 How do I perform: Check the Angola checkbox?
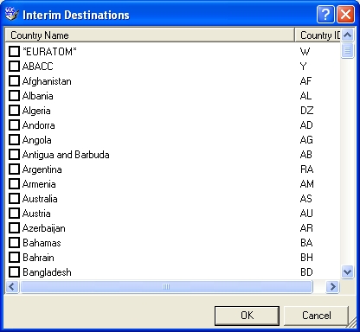pos(14,140)
